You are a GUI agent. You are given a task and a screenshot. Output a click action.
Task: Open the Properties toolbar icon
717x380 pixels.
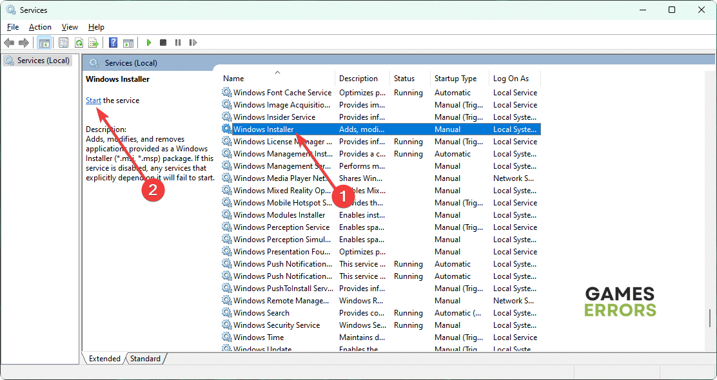[x=63, y=43]
